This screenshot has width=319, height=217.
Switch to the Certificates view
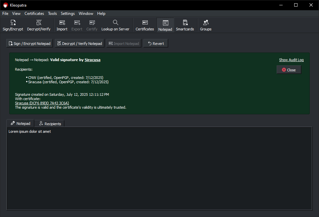pos(145,25)
